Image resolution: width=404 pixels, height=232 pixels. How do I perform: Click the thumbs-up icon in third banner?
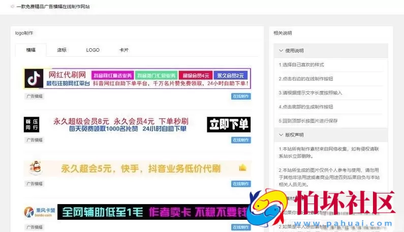click(x=242, y=168)
